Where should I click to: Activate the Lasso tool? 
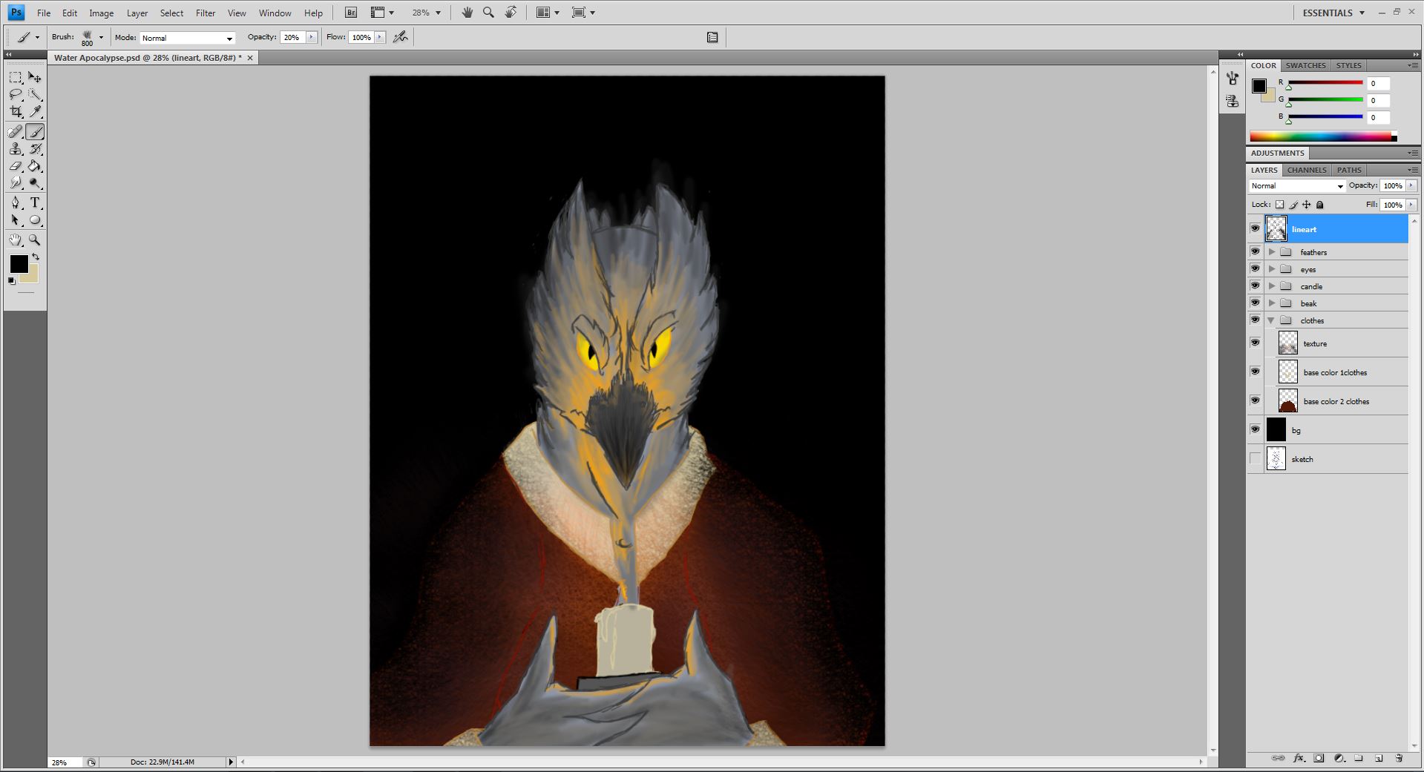pyautogui.click(x=16, y=94)
